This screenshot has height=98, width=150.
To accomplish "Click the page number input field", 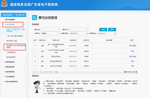I will tap(41, 72).
